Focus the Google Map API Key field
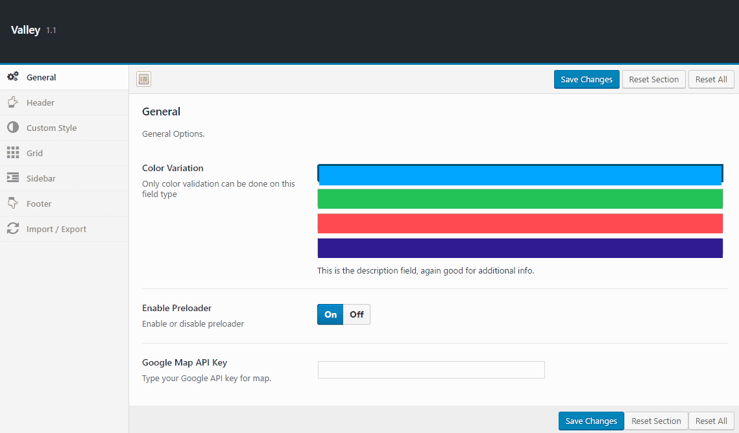Image resolution: width=739 pixels, height=433 pixels. (431, 370)
